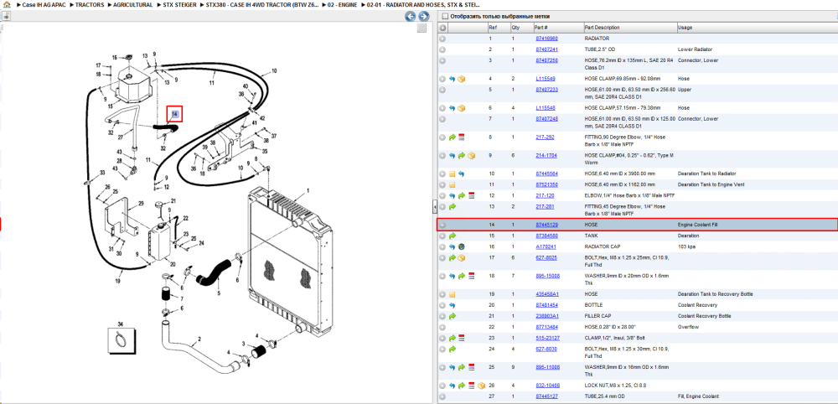Viewport: 838px width, 404px height.
Task: Click green arrow icon for FILLER CAP row
Action: pyautogui.click(x=453, y=316)
